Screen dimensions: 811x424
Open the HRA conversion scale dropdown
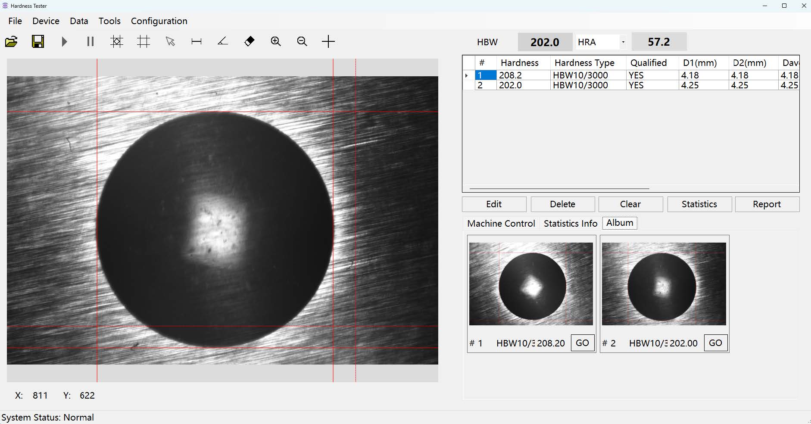coord(623,42)
